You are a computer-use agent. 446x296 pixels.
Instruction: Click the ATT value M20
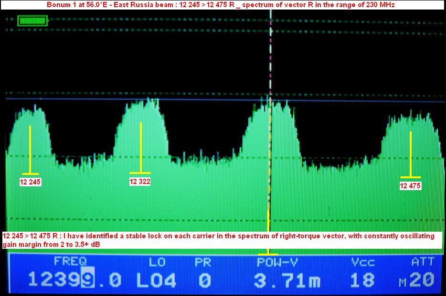417,280
